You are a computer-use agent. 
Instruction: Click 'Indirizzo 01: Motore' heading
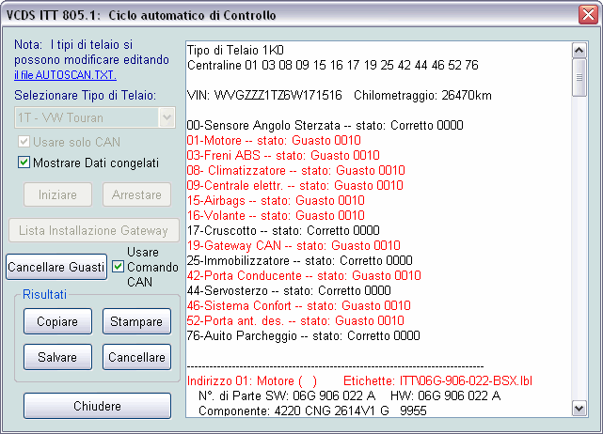pos(252,380)
